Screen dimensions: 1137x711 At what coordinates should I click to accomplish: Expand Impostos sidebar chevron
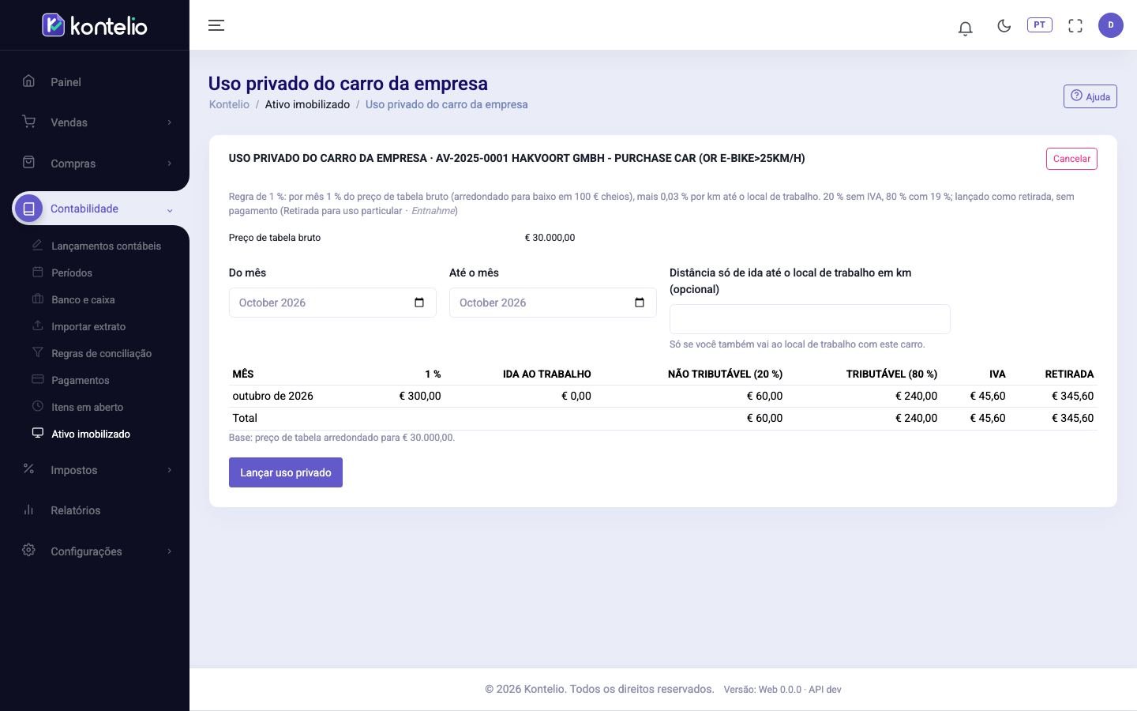pyautogui.click(x=169, y=470)
